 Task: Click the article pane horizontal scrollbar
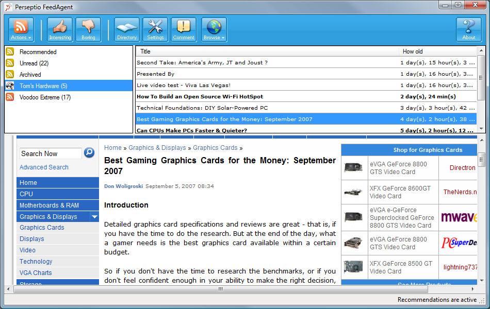pyautogui.click(x=221, y=289)
